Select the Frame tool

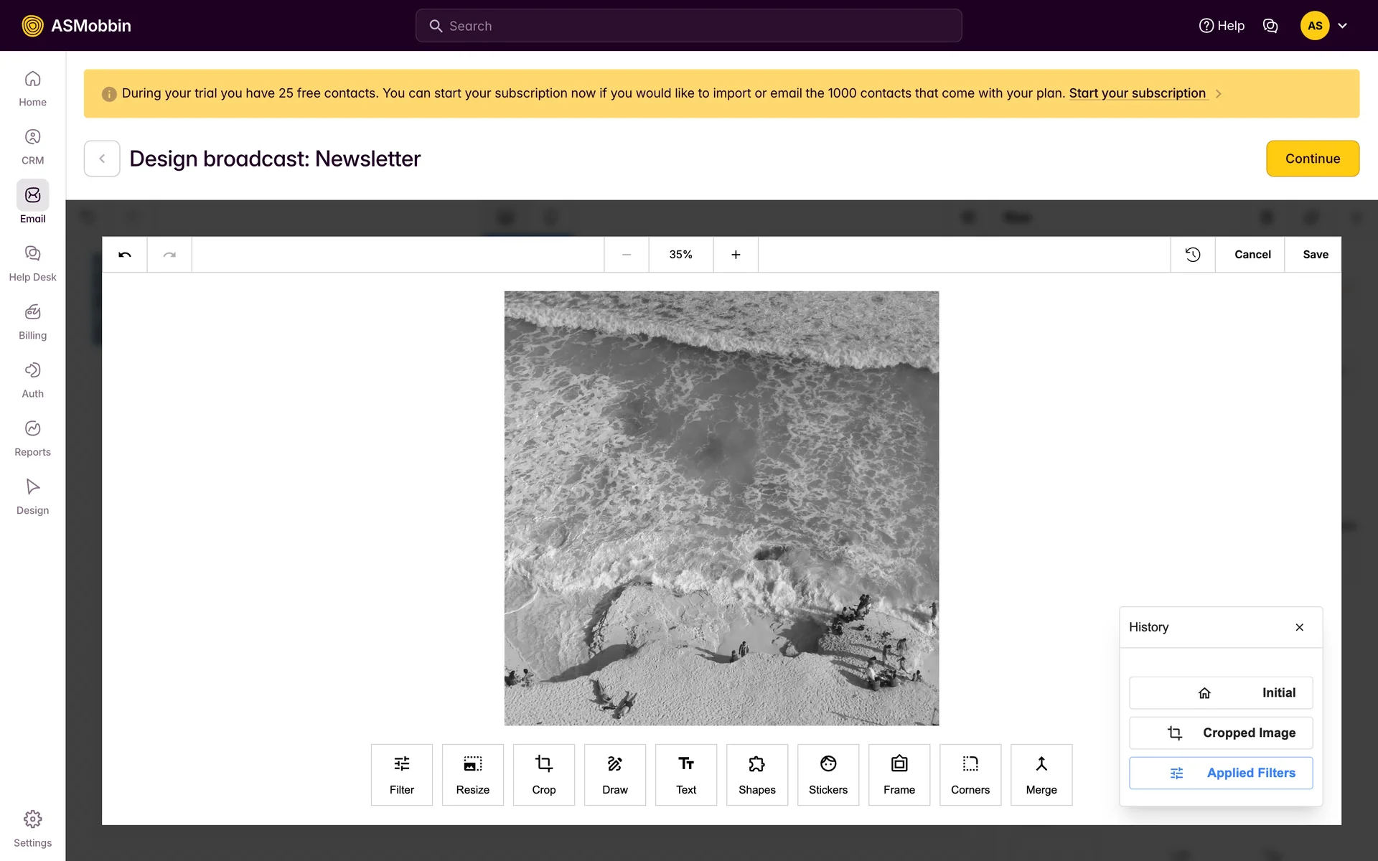point(899,774)
